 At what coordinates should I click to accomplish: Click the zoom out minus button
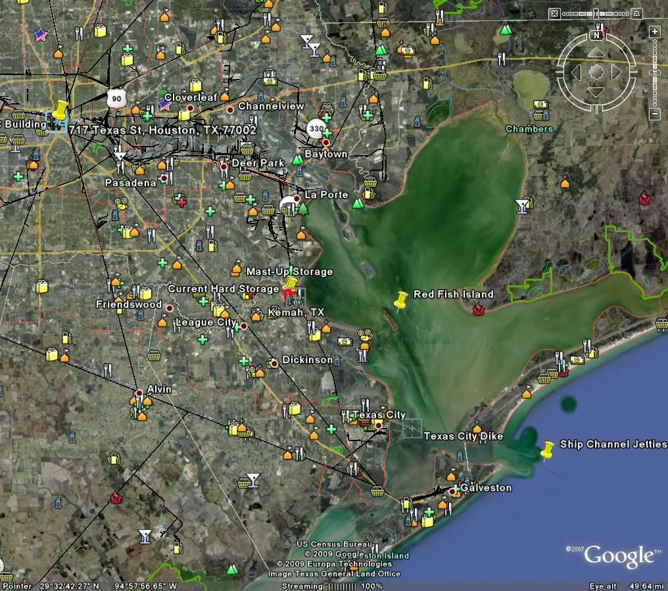(654, 114)
